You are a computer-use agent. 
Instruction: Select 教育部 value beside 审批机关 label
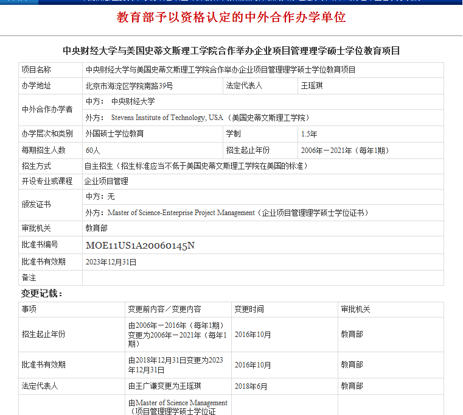[96, 229]
